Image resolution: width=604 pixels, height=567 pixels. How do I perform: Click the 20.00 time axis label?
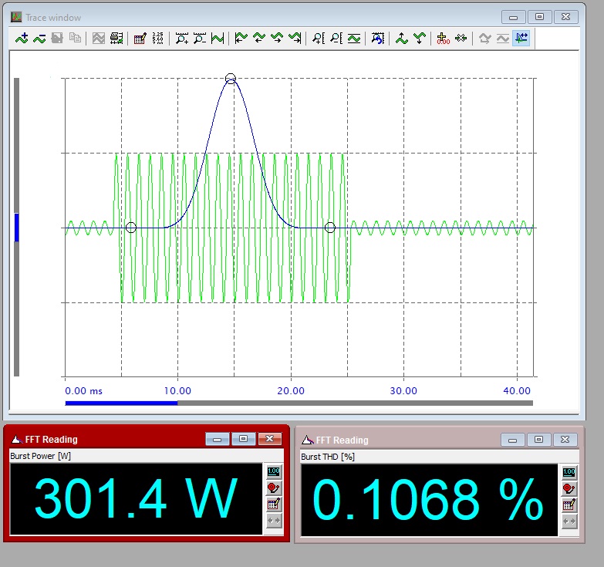291,391
